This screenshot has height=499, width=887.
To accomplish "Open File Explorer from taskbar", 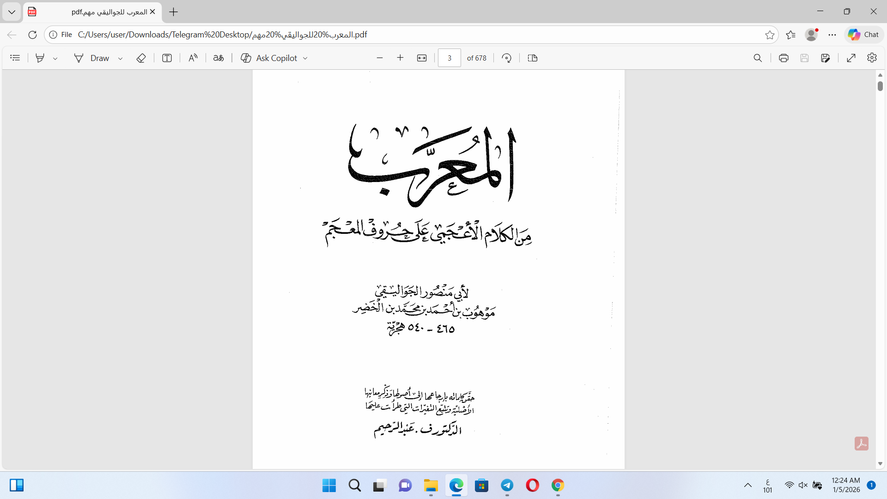I will 431,486.
